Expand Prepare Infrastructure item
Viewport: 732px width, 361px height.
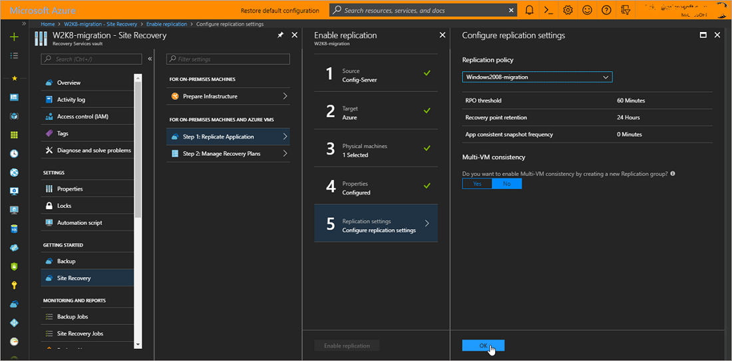228,97
